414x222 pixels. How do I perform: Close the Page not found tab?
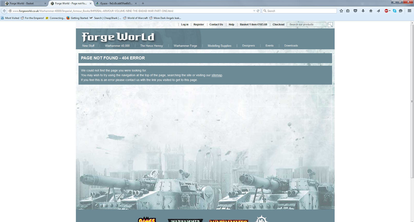tap(91, 3)
